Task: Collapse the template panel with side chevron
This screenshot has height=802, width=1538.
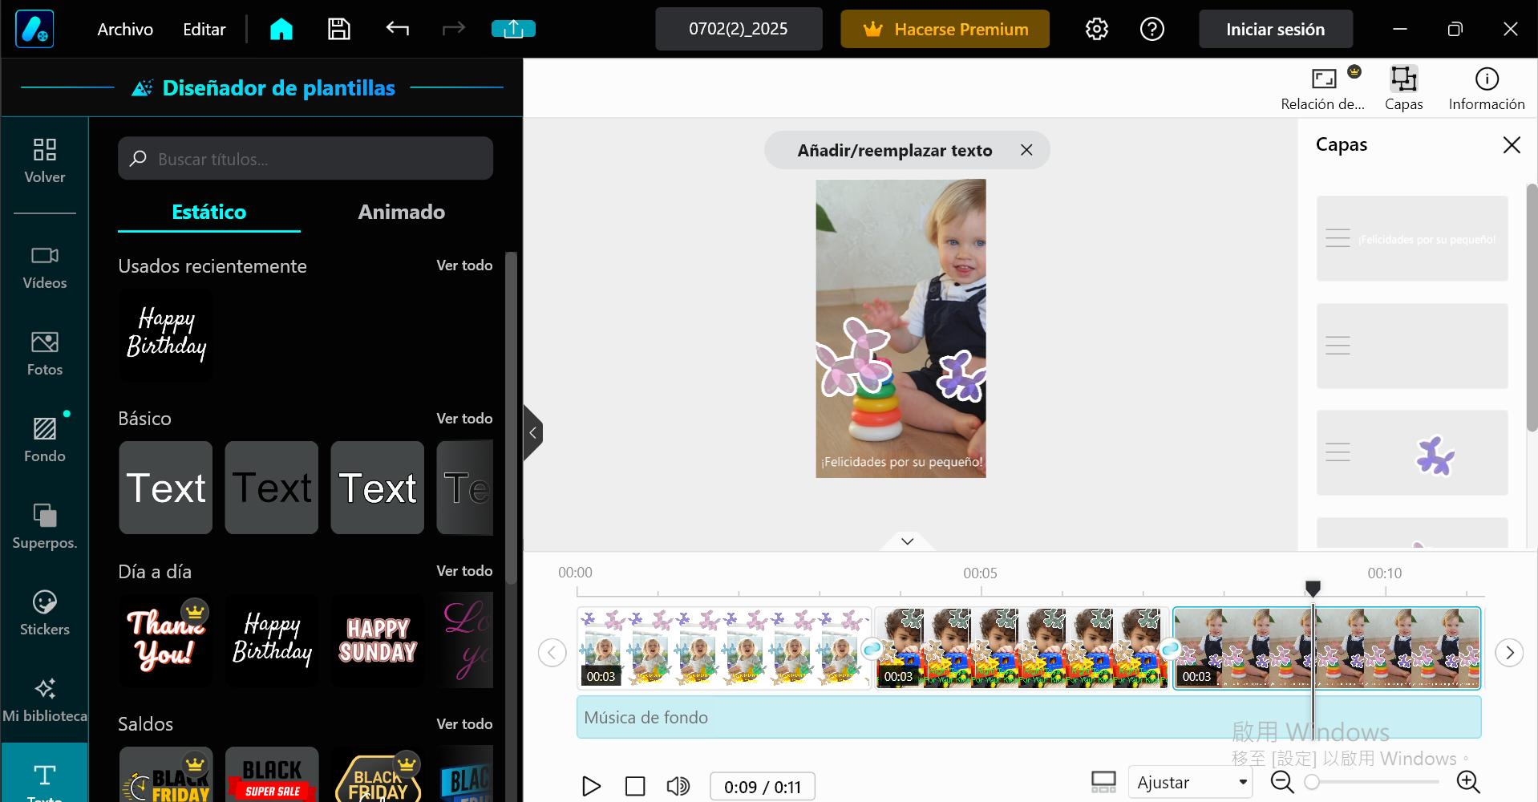Action: click(x=532, y=433)
